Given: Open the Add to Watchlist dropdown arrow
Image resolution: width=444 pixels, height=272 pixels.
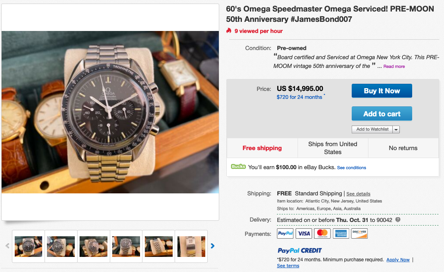Looking at the screenshot, I should tap(396, 129).
